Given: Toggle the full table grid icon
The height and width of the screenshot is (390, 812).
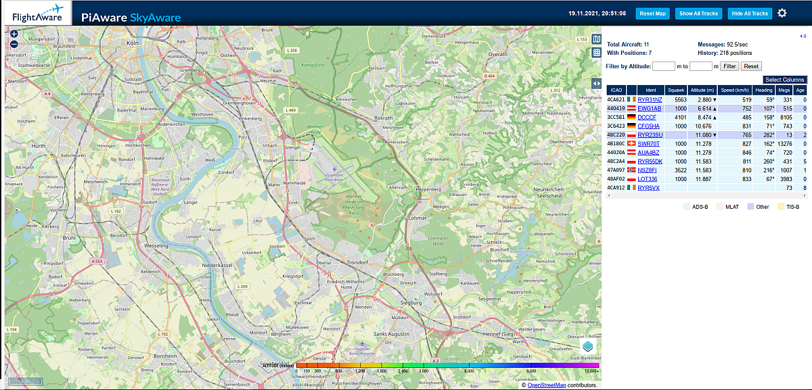Looking at the screenshot, I should coord(596,53).
